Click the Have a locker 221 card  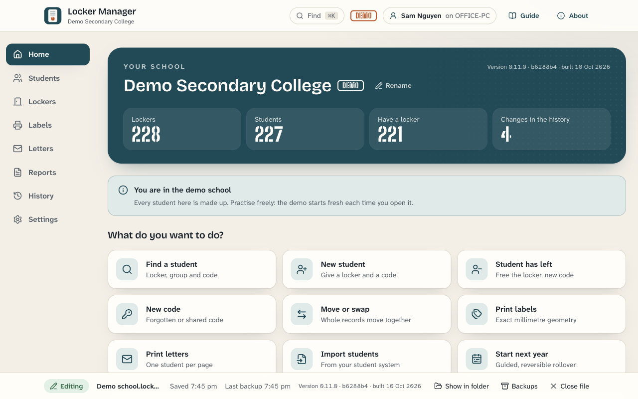[428, 129]
